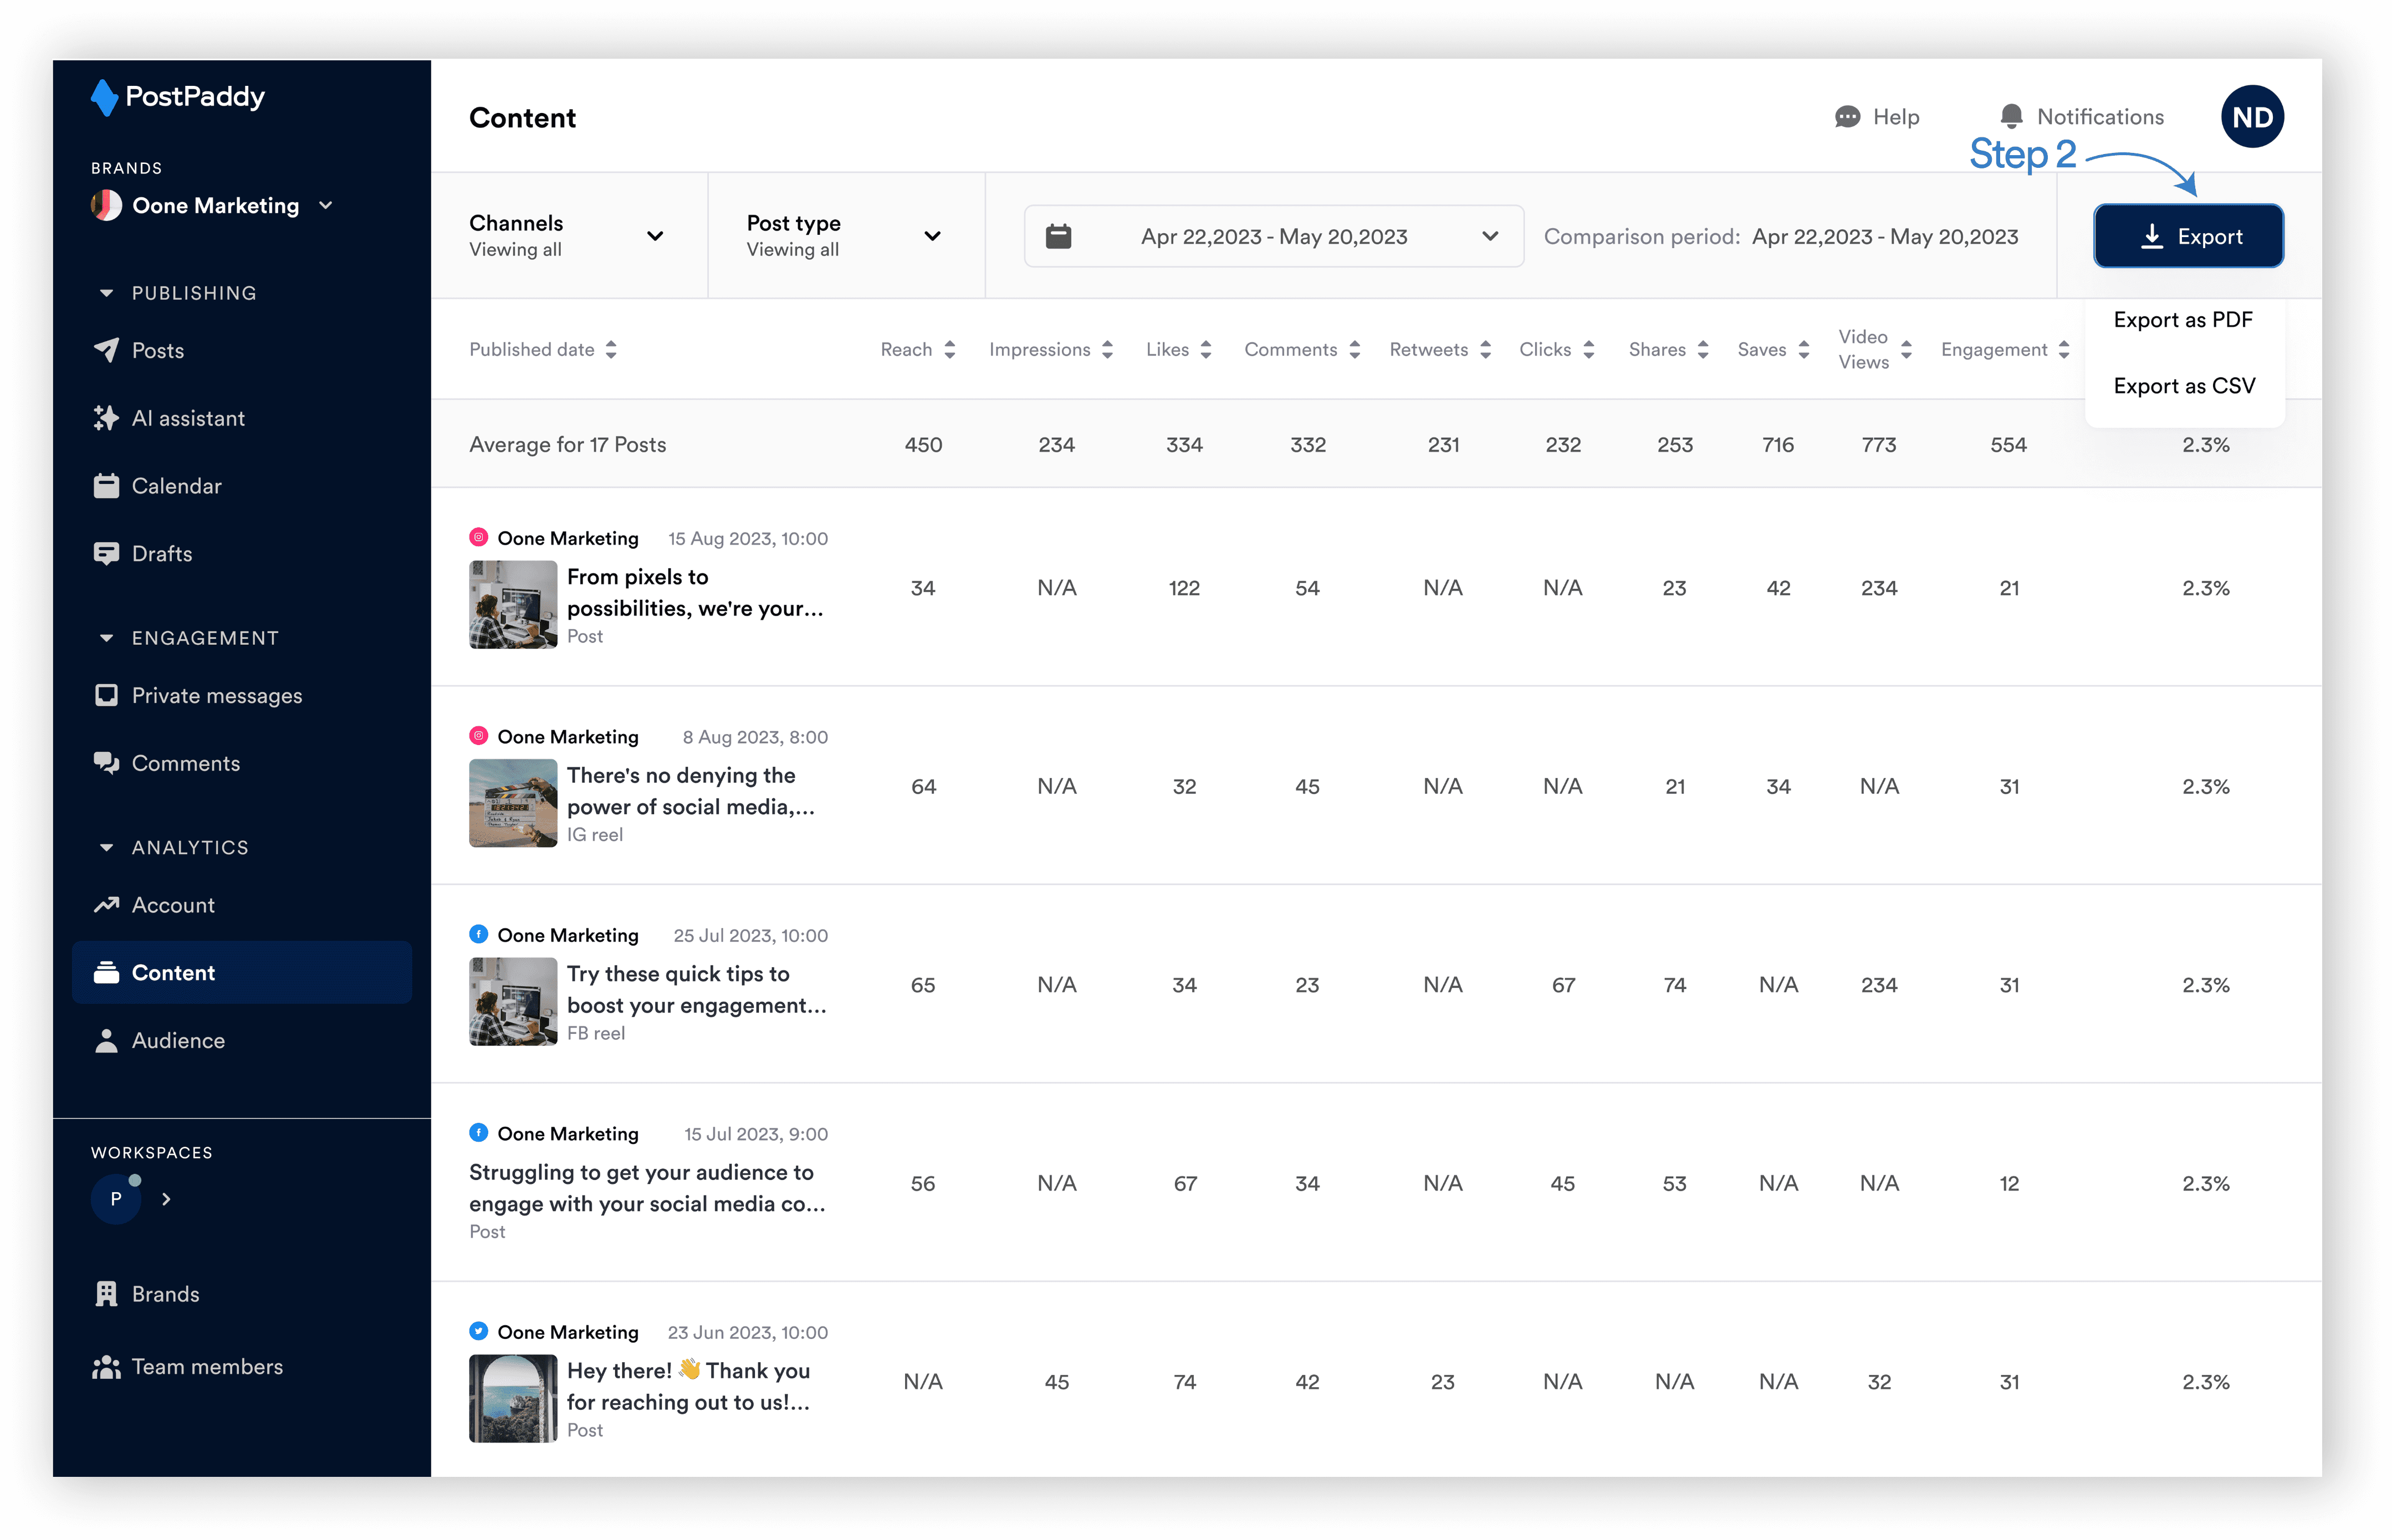Open Drafts from the sidebar icon
This screenshot has width=2392, height=1540.
tap(106, 553)
